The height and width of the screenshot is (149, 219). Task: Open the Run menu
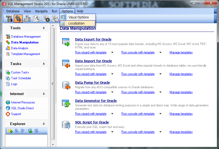pos(54,11)
